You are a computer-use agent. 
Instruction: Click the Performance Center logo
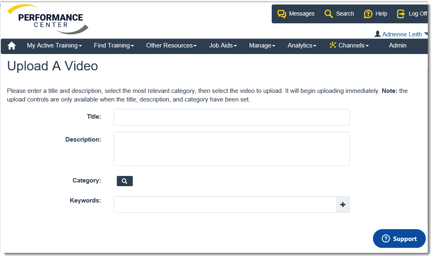pos(48,19)
